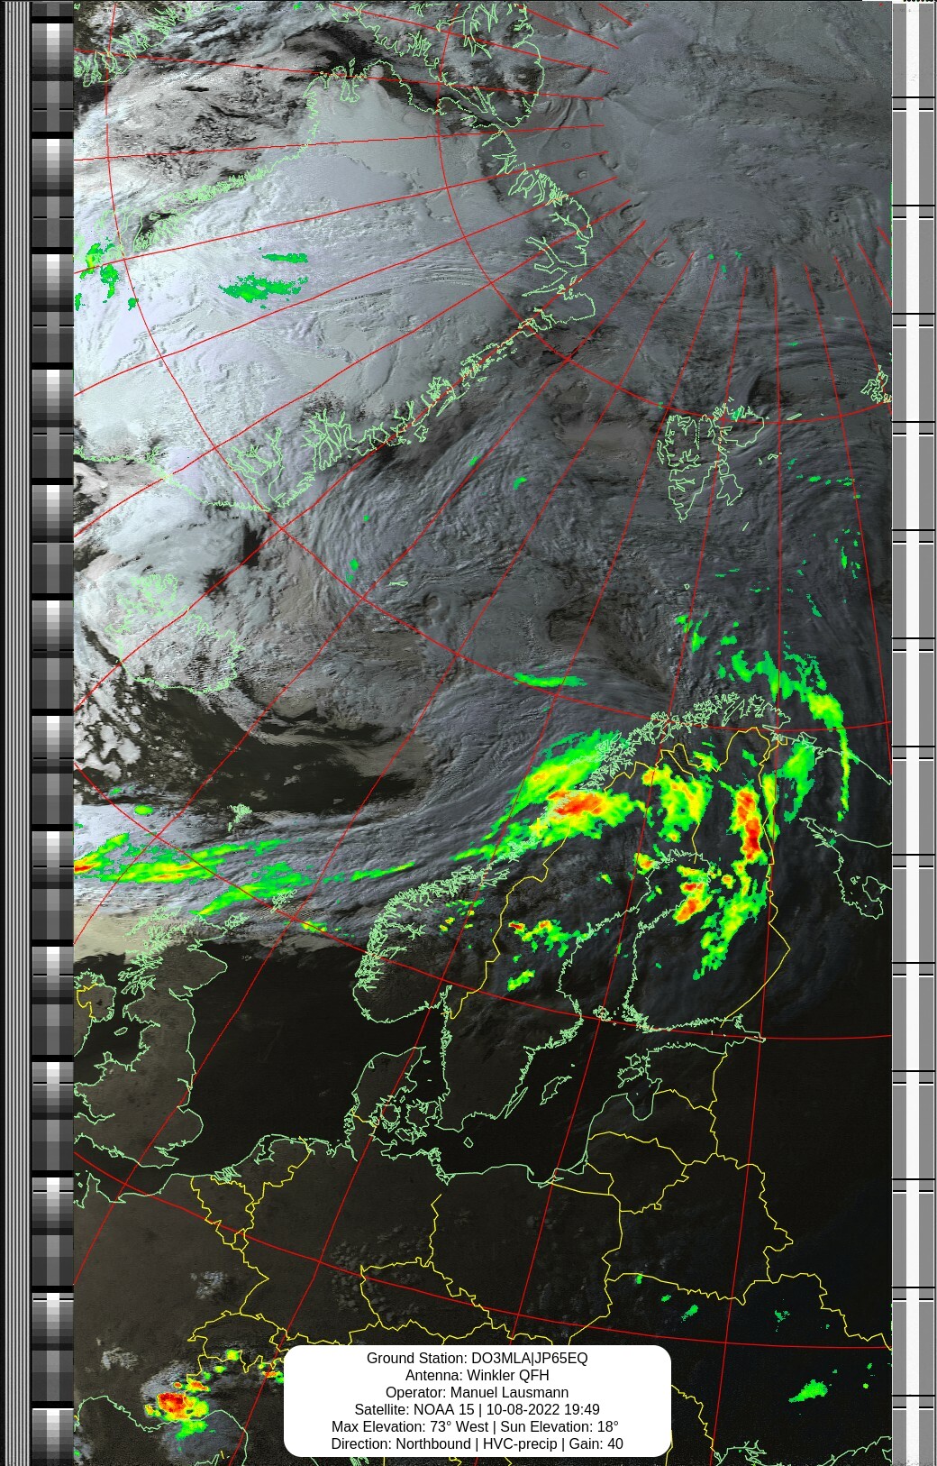Viewport: 937px width, 1466px height.
Task: Click the 'Max Elevation: 73° West | Sun Elevation: 18°' line
Action: point(477,1426)
